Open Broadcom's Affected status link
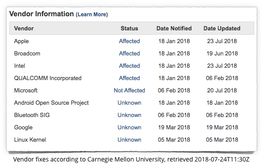This screenshot has height=165, width=263. [130, 53]
